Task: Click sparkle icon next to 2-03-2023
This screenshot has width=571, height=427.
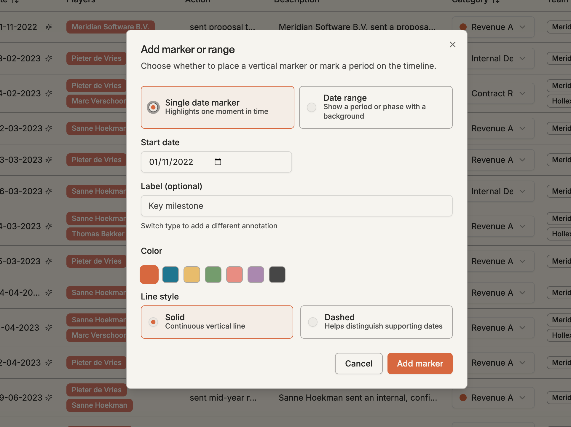Action: coord(49,128)
